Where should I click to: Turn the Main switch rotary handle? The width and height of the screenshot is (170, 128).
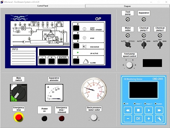click(18, 93)
